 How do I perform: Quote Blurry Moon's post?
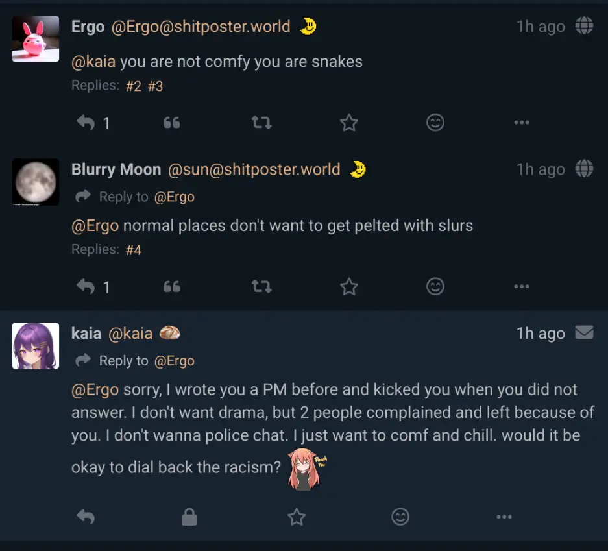[172, 286]
